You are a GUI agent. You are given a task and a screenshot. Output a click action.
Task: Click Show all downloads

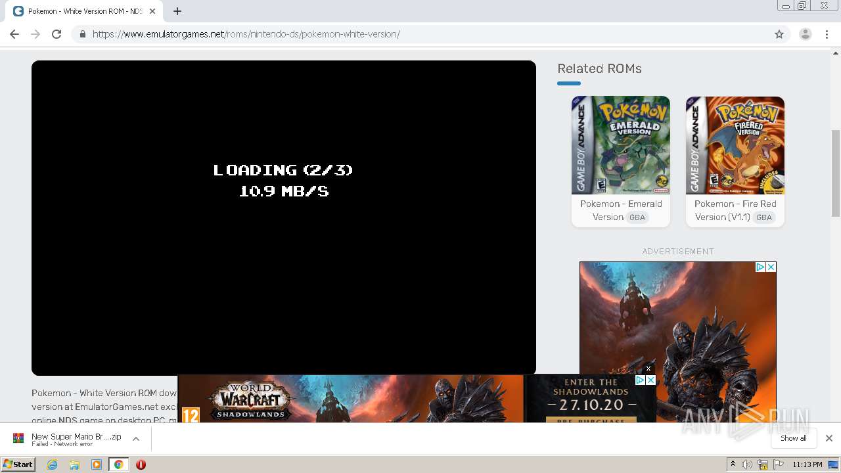(794, 438)
